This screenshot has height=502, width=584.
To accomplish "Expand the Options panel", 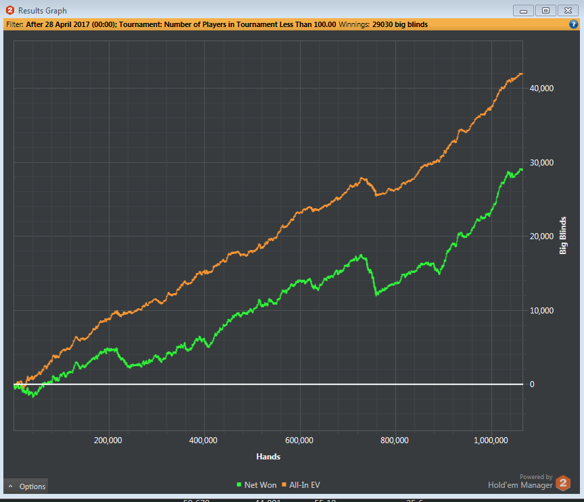I will tap(26, 486).
